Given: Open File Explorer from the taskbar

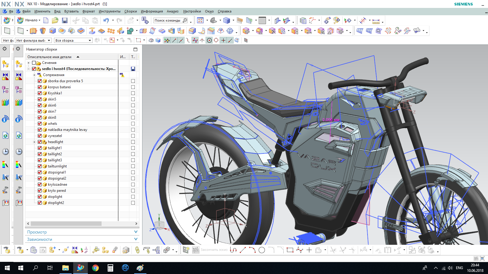Looking at the screenshot, I should 65,268.
